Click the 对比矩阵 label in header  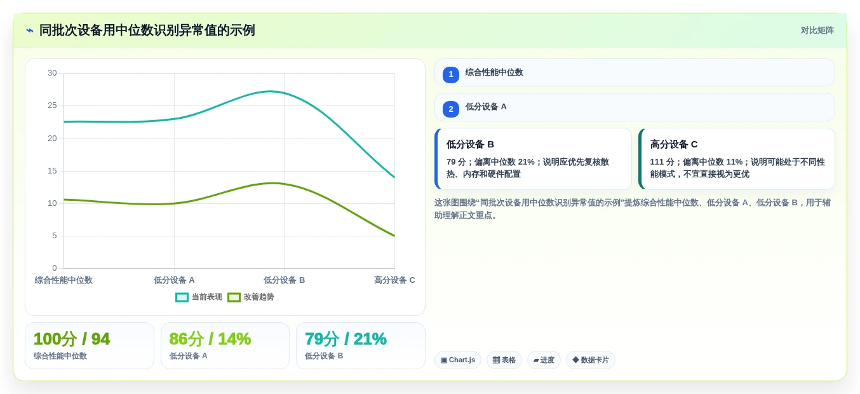coord(817,31)
